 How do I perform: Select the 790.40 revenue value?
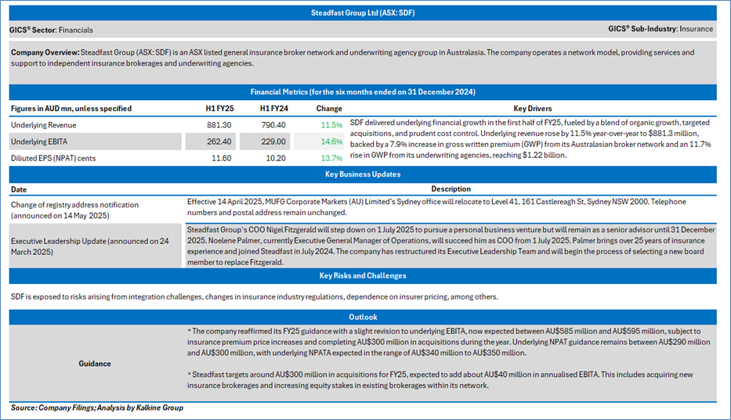(273, 125)
